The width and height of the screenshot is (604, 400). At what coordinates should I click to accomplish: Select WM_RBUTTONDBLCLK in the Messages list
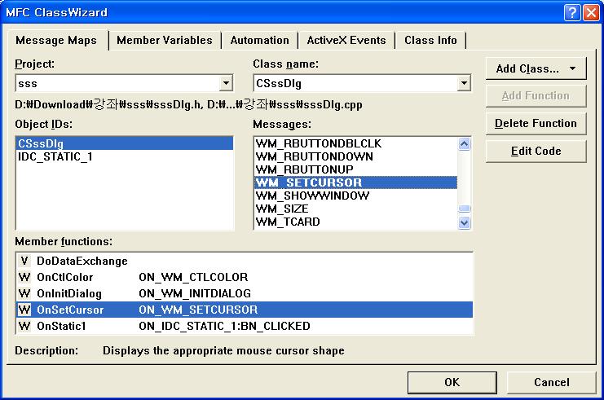point(356,143)
